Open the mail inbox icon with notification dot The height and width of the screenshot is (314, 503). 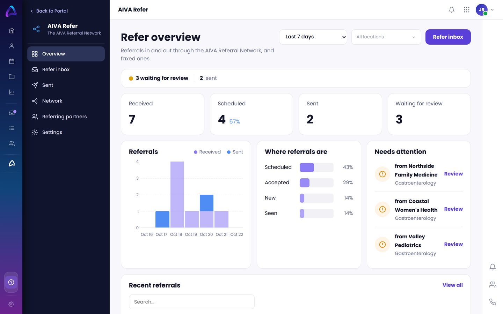pyautogui.click(x=12, y=113)
